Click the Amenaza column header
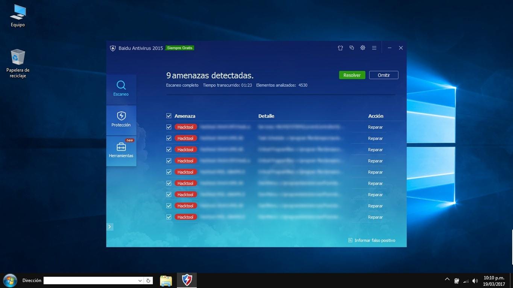Image resolution: width=513 pixels, height=288 pixels. (185, 116)
